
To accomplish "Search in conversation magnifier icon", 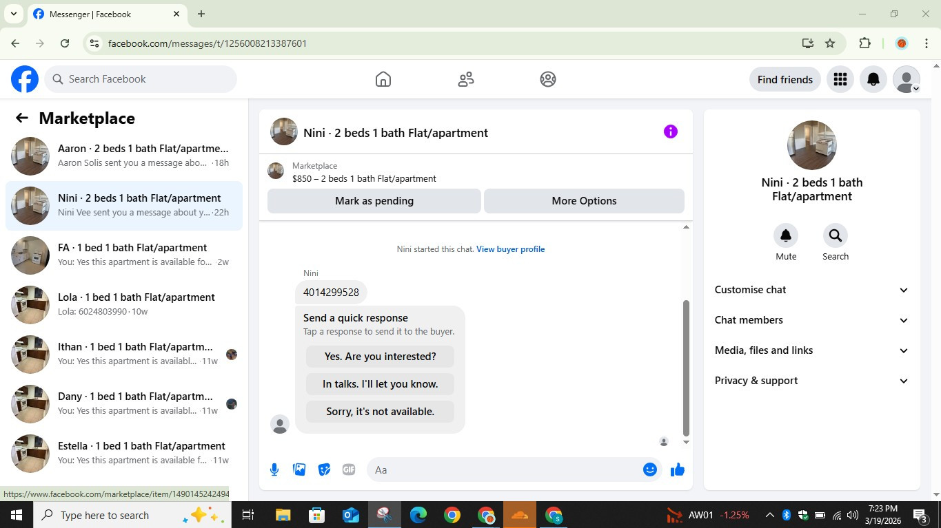I will tap(836, 235).
